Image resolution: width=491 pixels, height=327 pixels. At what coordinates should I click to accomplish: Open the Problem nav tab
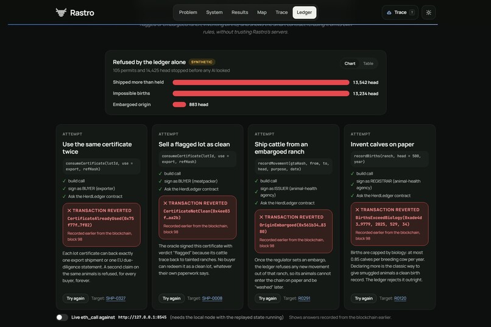coord(188,13)
